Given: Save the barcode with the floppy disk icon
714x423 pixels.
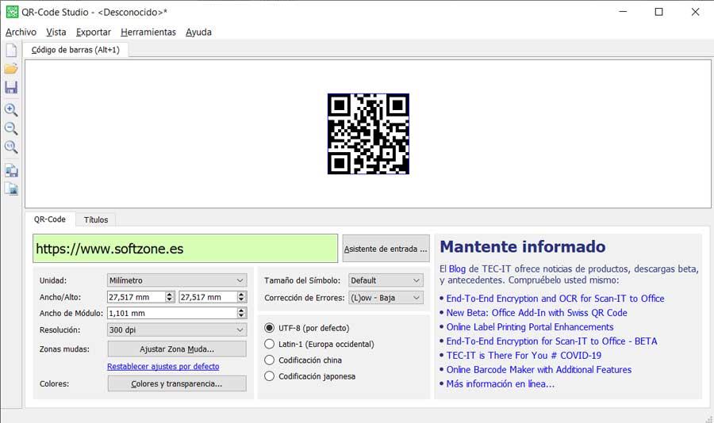Looking at the screenshot, I should [x=11, y=87].
